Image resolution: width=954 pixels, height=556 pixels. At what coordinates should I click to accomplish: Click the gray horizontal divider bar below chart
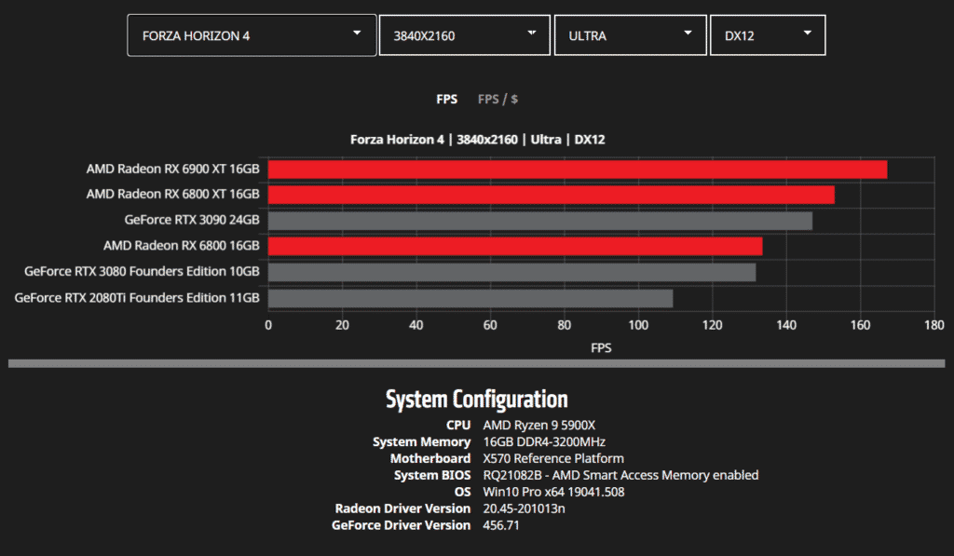477,363
